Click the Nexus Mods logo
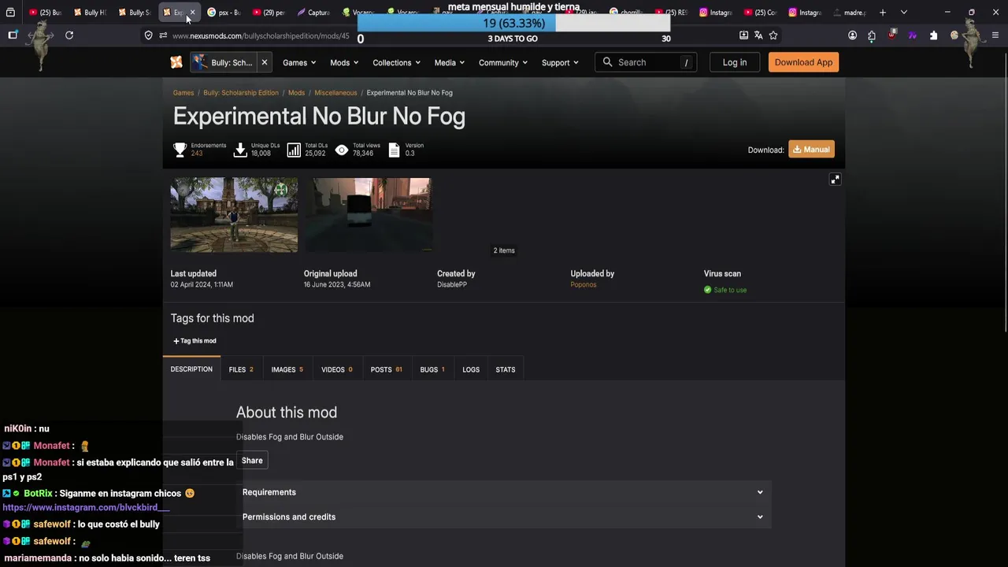 click(x=176, y=62)
